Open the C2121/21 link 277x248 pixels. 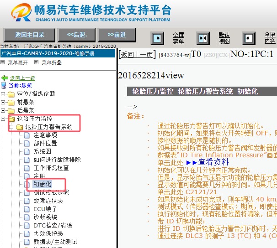pyautogui.click(x=201, y=192)
